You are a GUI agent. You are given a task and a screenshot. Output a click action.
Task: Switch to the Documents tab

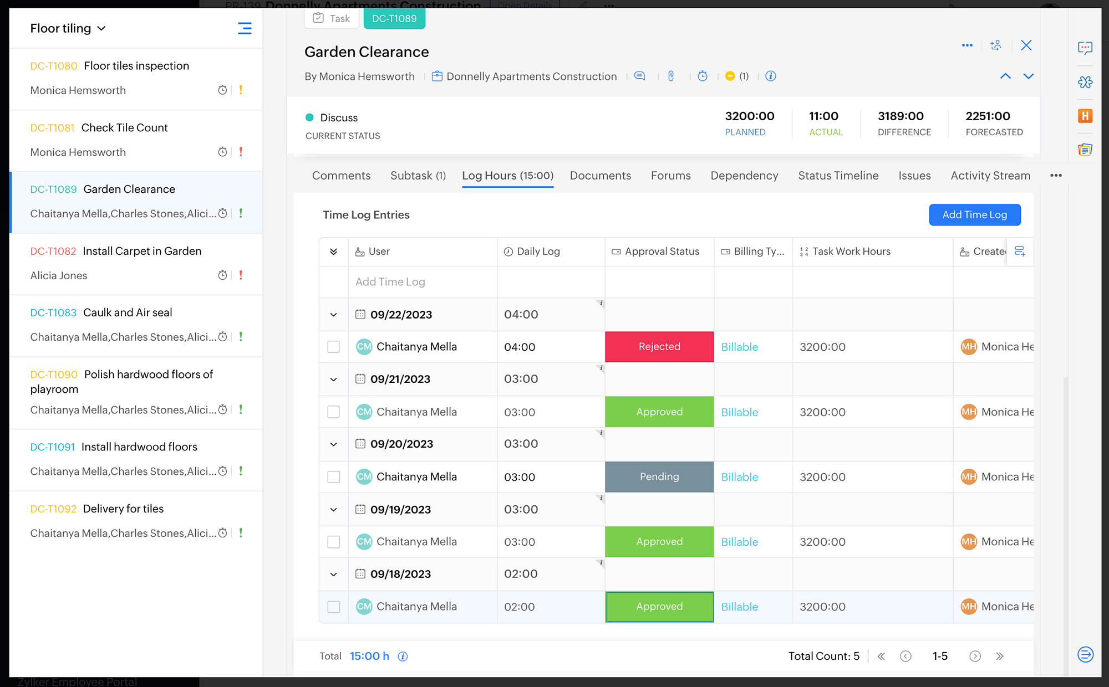pyautogui.click(x=600, y=176)
